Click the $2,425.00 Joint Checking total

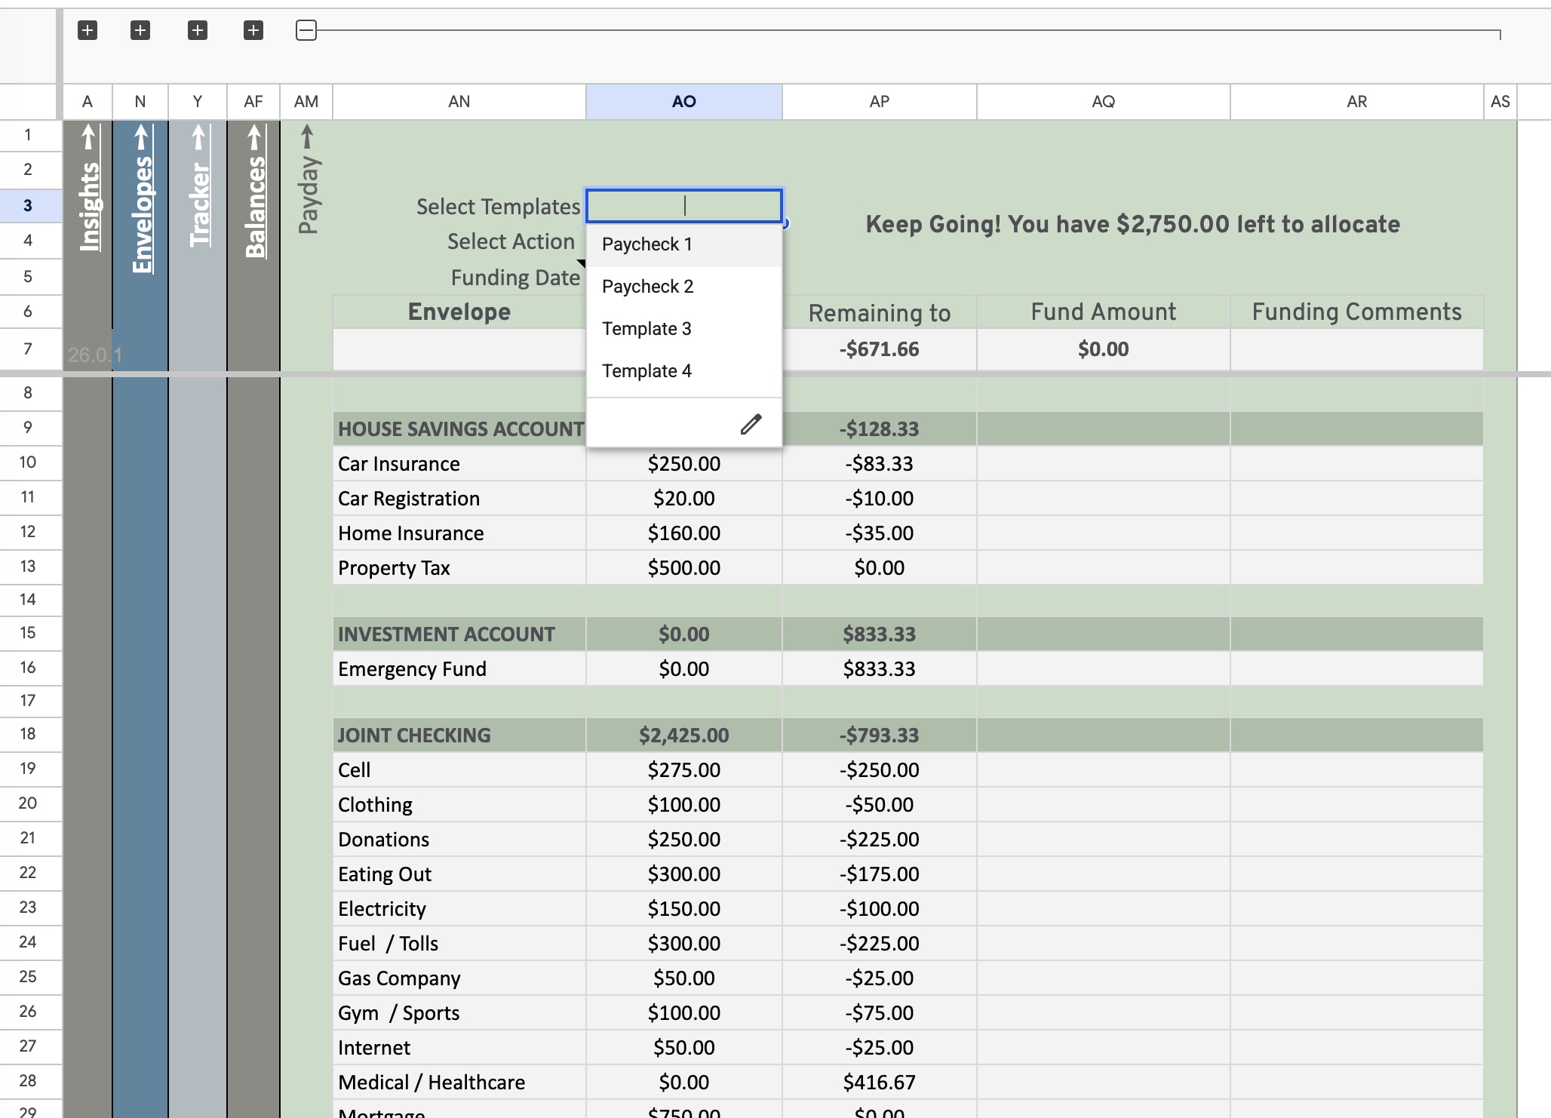pos(684,736)
